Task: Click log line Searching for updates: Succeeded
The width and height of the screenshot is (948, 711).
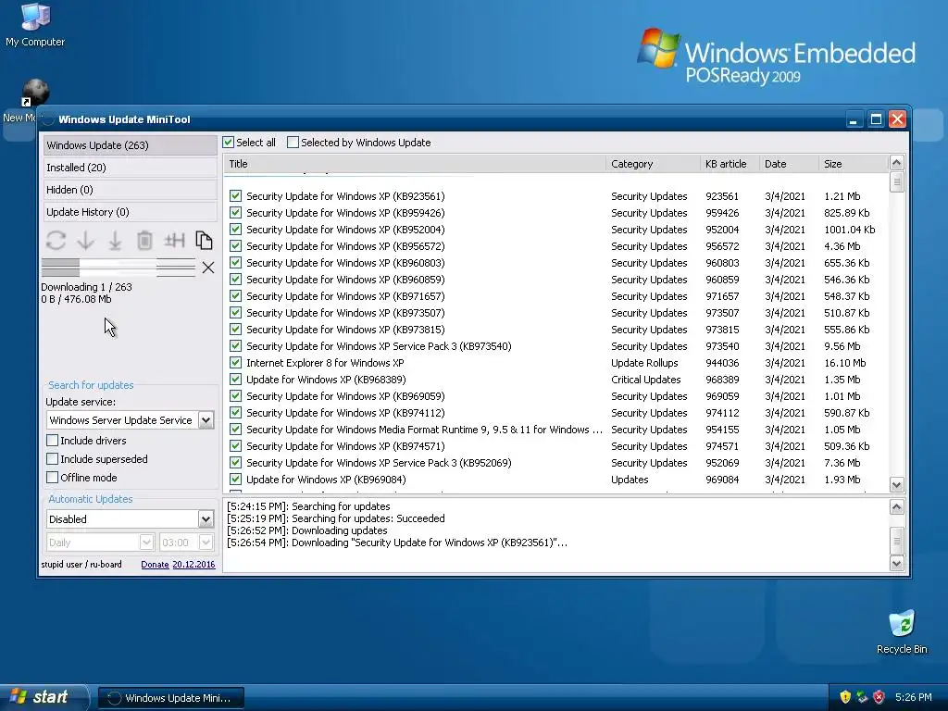Action: [x=335, y=518]
